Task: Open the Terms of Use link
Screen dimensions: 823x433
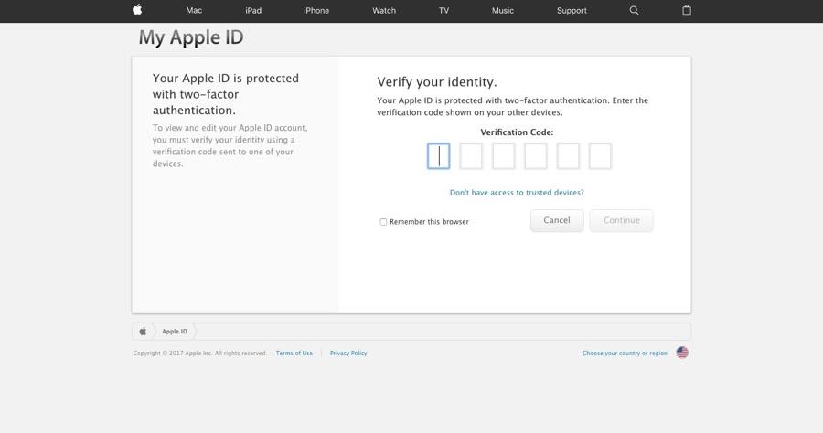Action: pyautogui.click(x=294, y=354)
